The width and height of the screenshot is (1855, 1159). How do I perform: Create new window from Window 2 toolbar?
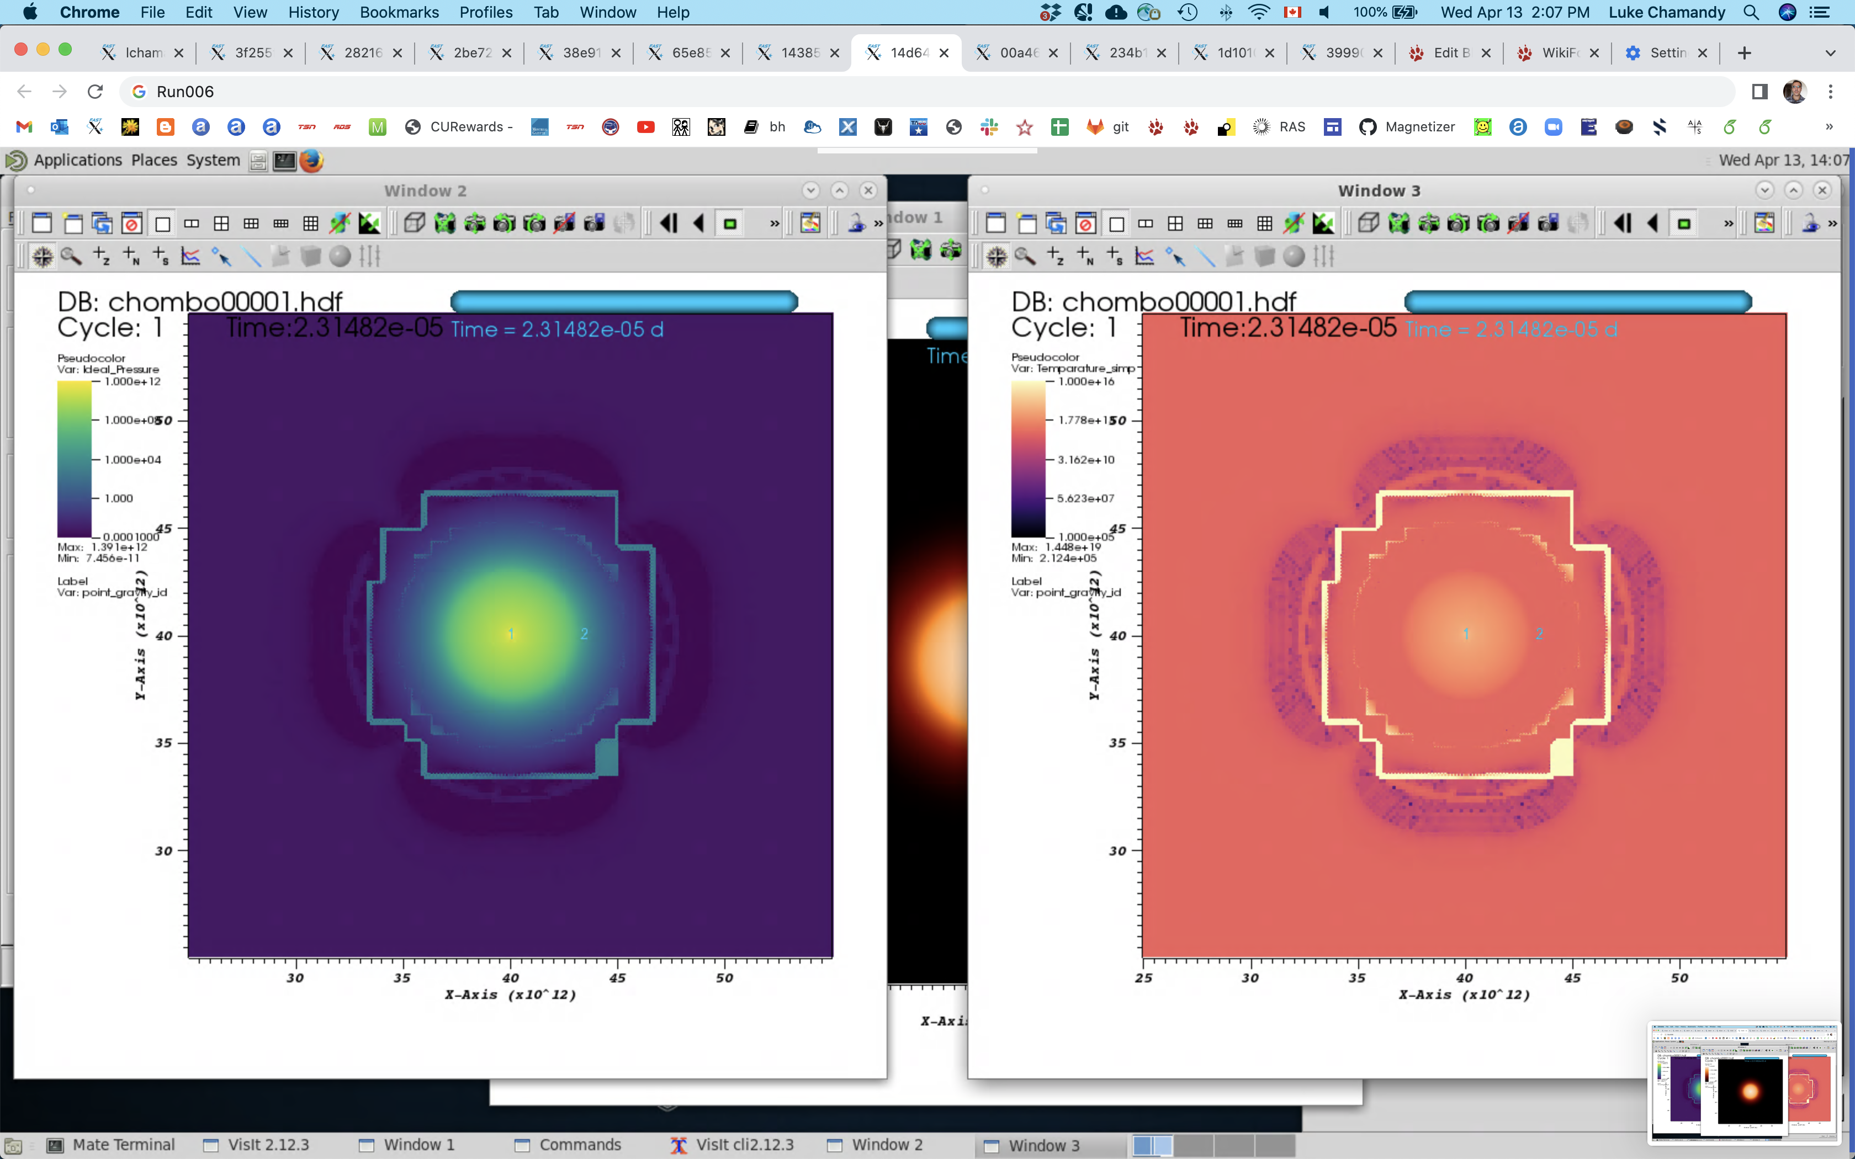(73, 223)
